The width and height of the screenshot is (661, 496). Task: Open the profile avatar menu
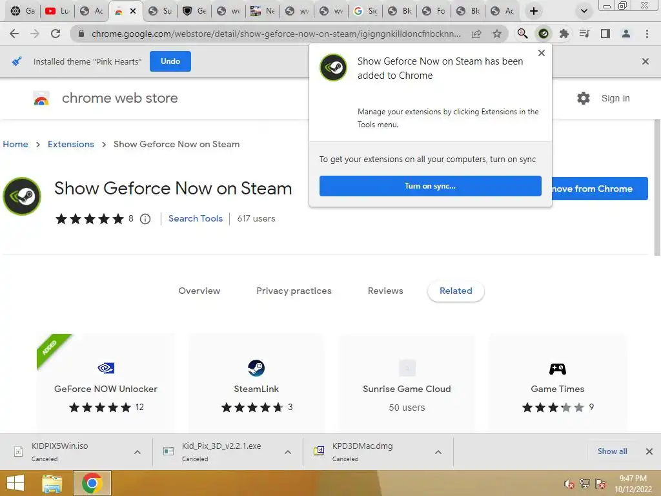(x=626, y=34)
